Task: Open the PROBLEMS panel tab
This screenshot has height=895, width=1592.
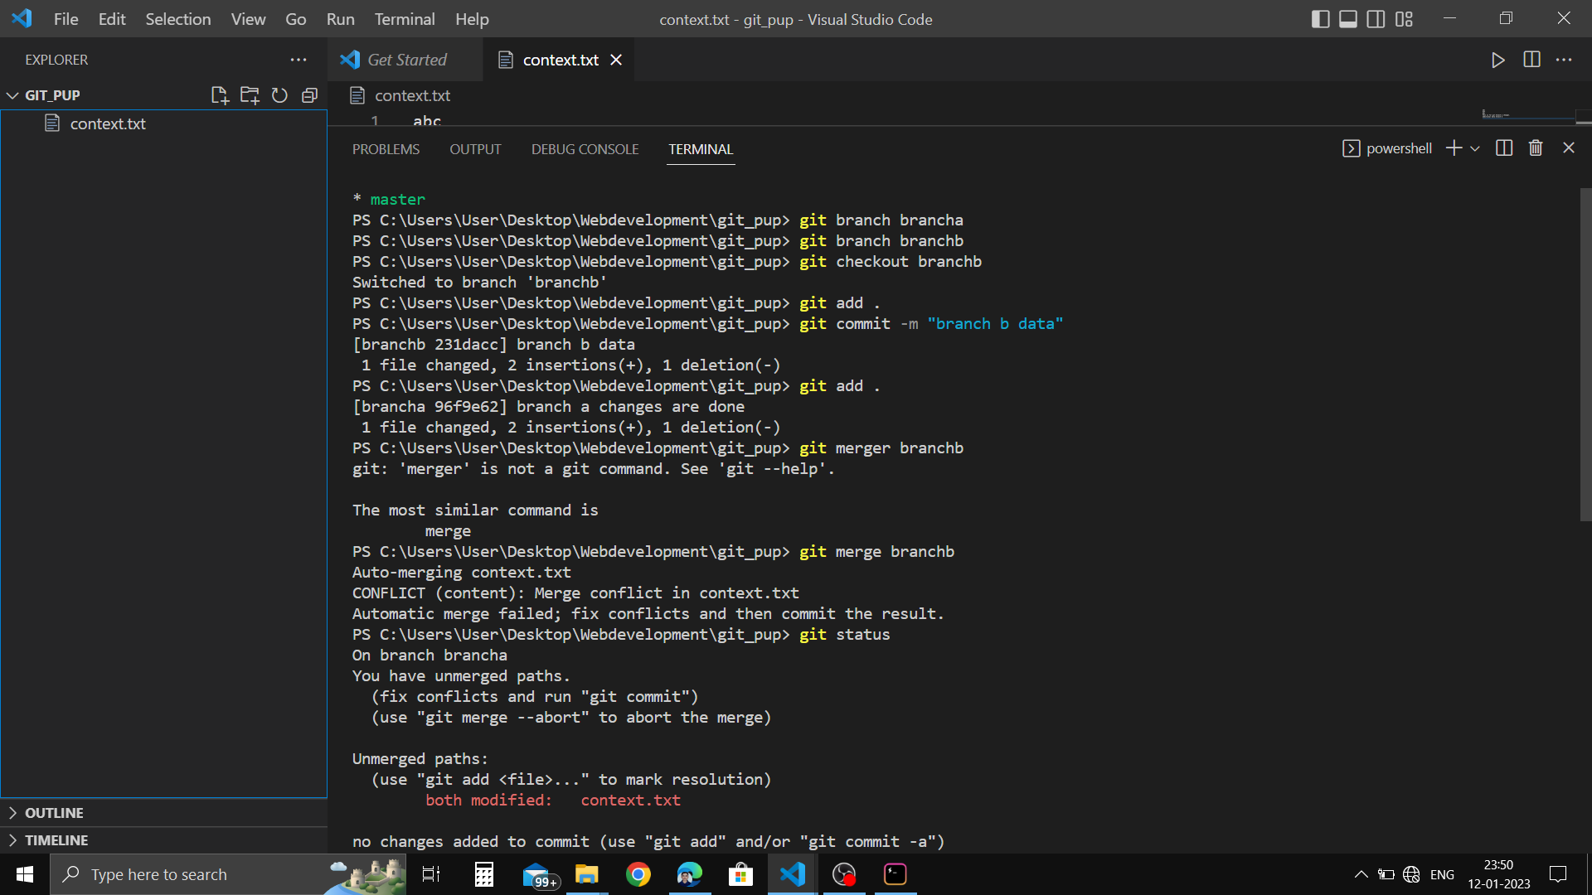Action: pyautogui.click(x=386, y=149)
